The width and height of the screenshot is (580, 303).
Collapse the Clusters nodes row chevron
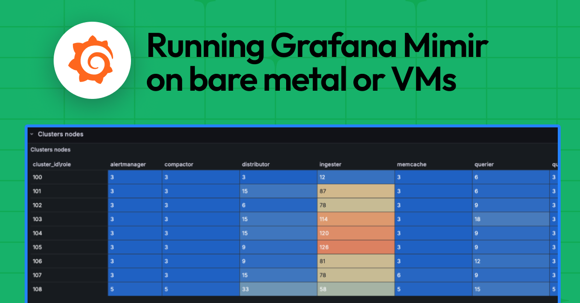31,134
